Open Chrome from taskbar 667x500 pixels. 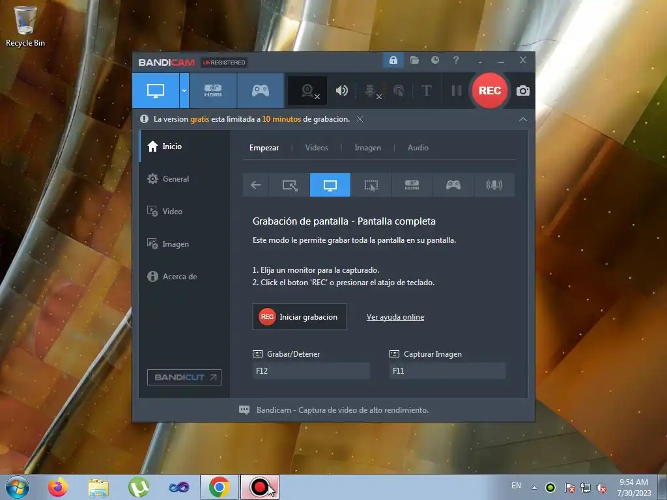[219, 487]
